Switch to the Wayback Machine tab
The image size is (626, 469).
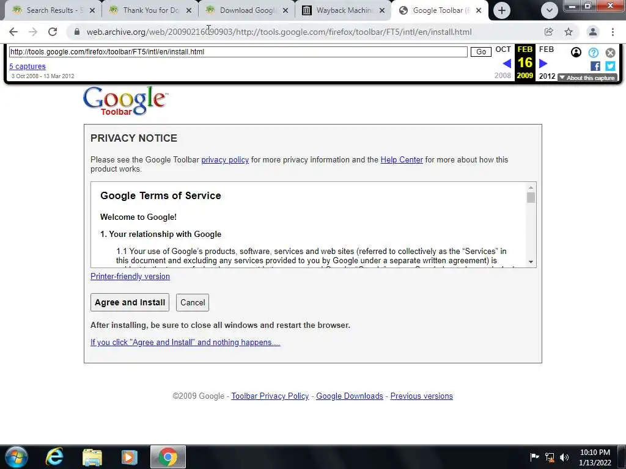coord(344,10)
